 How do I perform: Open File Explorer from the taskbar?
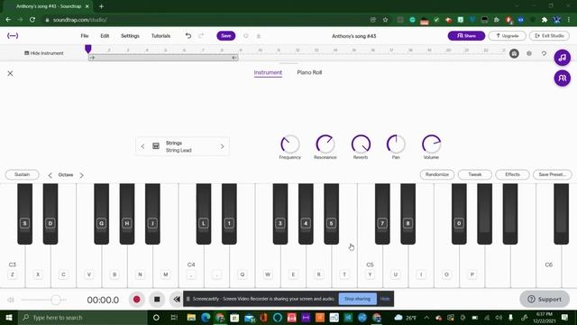pyautogui.click(x=191, y=317)
